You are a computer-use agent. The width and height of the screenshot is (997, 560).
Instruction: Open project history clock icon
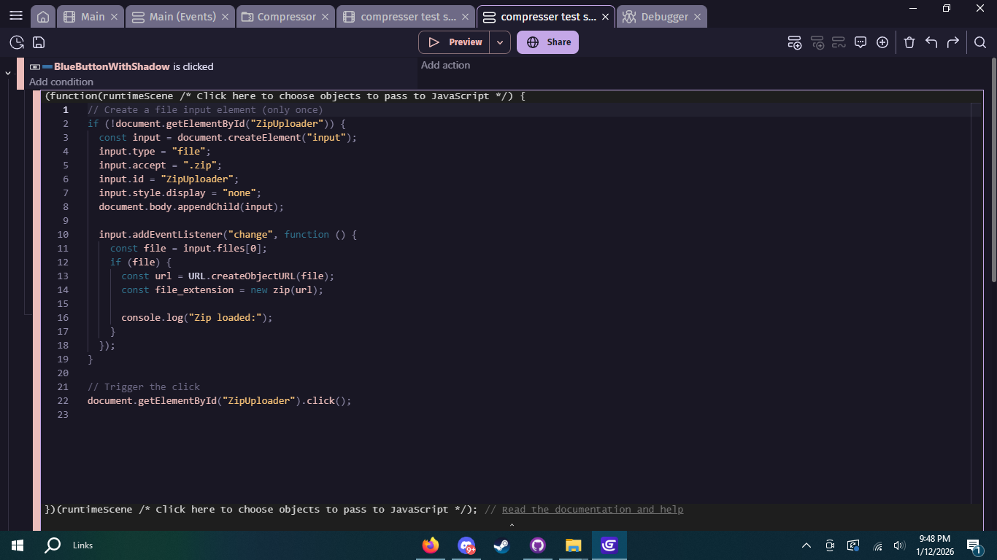click(x=17, y=42)
